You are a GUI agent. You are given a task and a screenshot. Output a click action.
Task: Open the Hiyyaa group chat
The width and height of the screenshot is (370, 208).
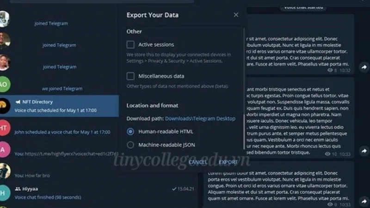coord(99,193)
